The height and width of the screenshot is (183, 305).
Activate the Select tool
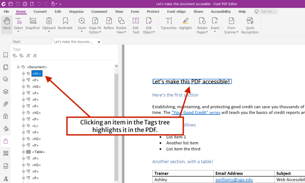(18, 24)
